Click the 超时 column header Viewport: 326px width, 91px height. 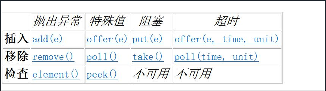227,21
